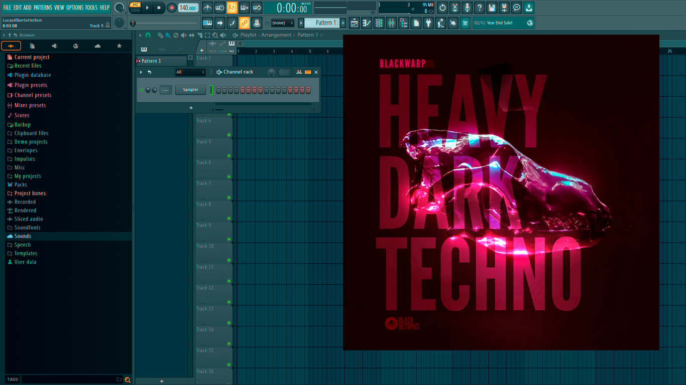Toggle the countdown before recording button

tap(232, 8)
